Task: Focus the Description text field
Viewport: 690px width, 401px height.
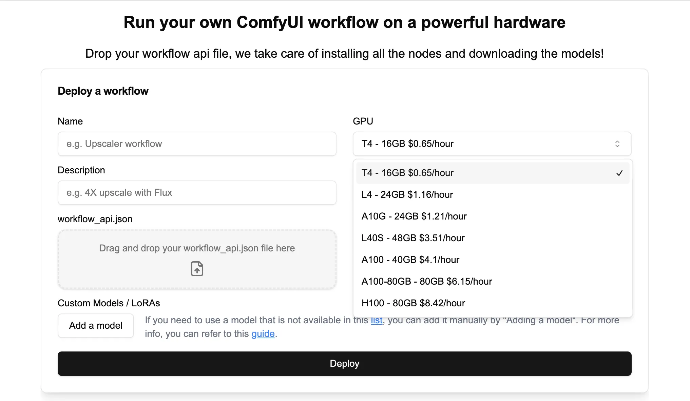Action: [x=197, y=193]
